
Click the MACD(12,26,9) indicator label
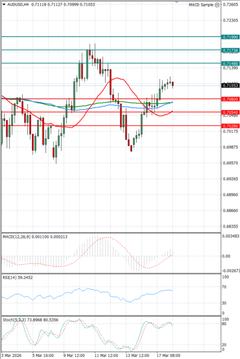pos(18,237)
